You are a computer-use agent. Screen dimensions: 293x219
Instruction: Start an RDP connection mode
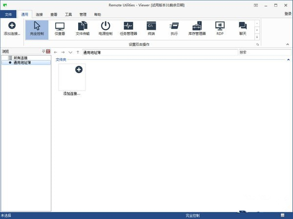(x=220, y=29)
